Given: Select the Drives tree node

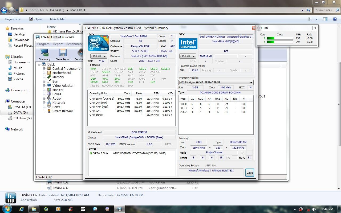Looking at the screenshot, I should [57, 94].
